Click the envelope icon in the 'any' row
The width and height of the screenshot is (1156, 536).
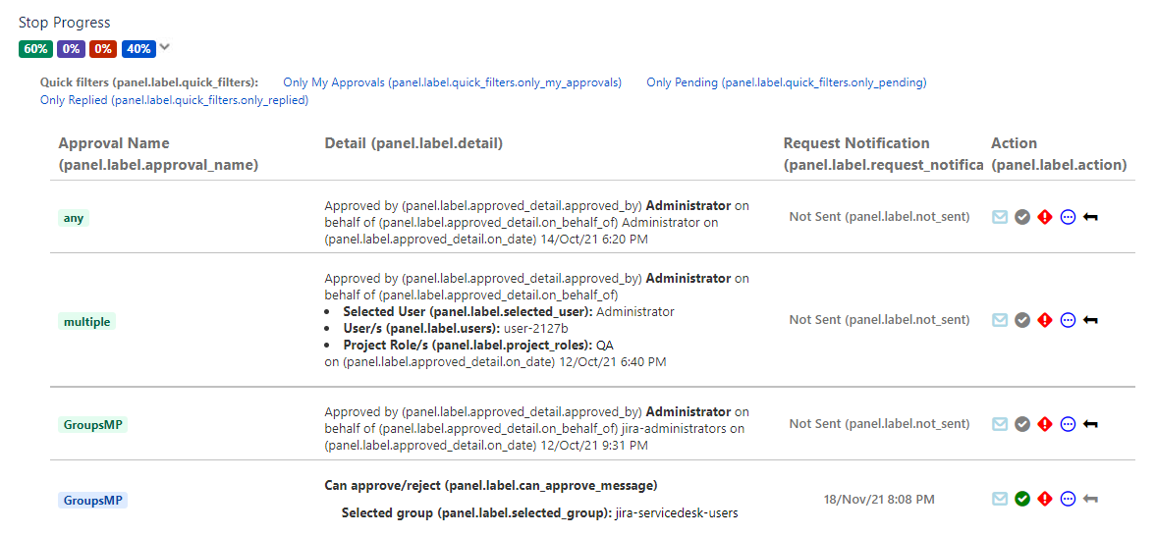pos(1000,217)
